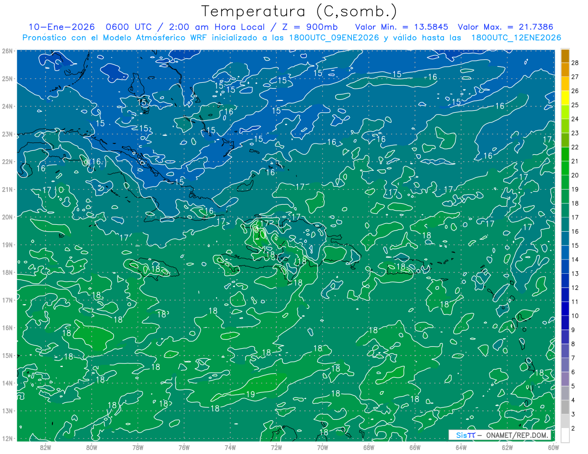Click the pressure level 'Z = 900mb'
The image size is (588, 454).
point(310,27)
